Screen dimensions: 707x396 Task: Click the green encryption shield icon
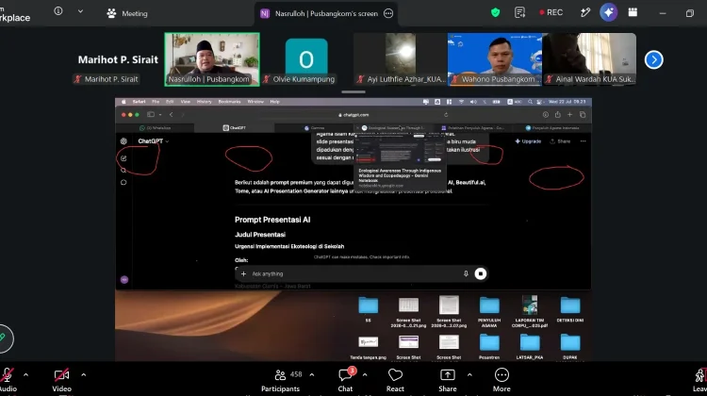tap(495, 12)
